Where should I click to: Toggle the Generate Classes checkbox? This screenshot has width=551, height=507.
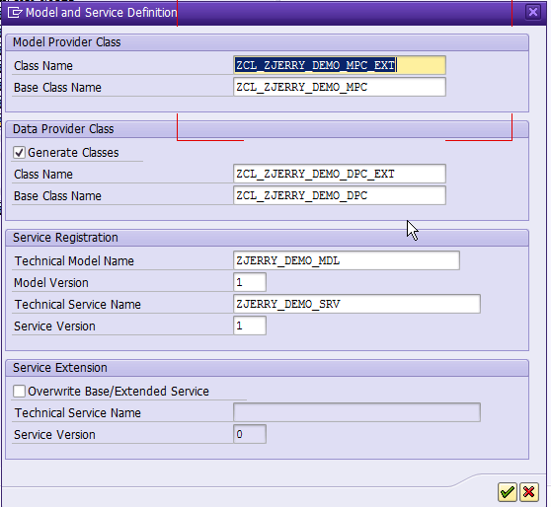tap(19, 153)
